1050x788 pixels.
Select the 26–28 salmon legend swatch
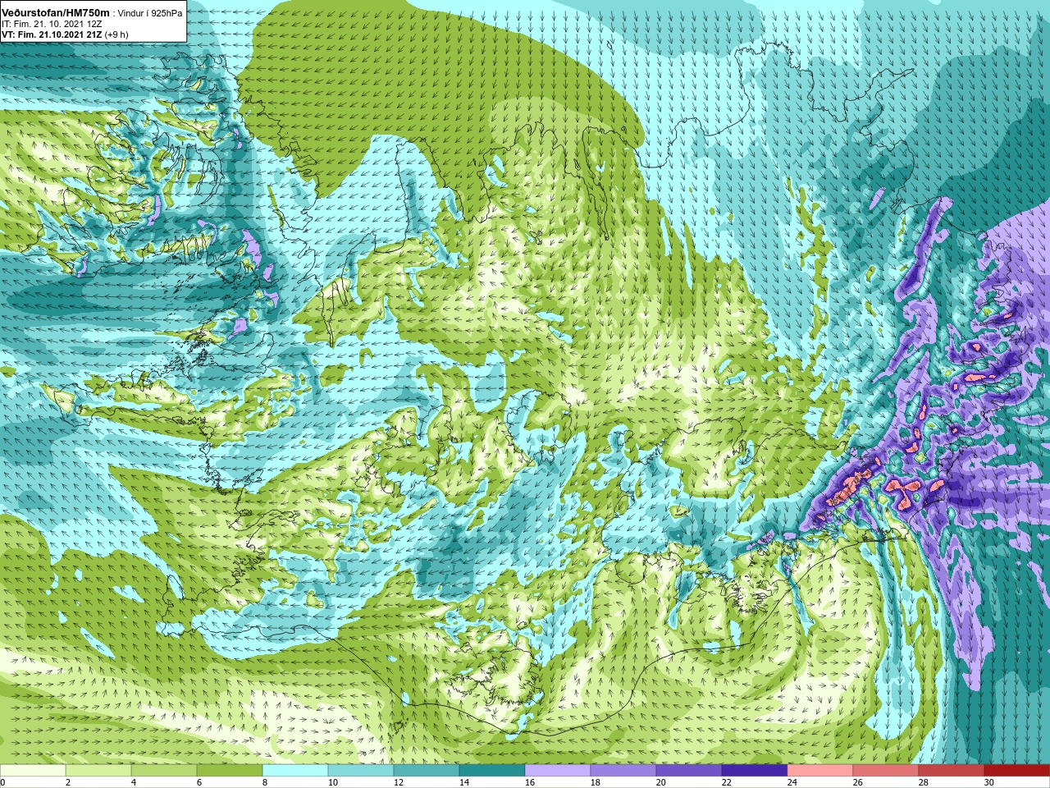pos(886,771)
